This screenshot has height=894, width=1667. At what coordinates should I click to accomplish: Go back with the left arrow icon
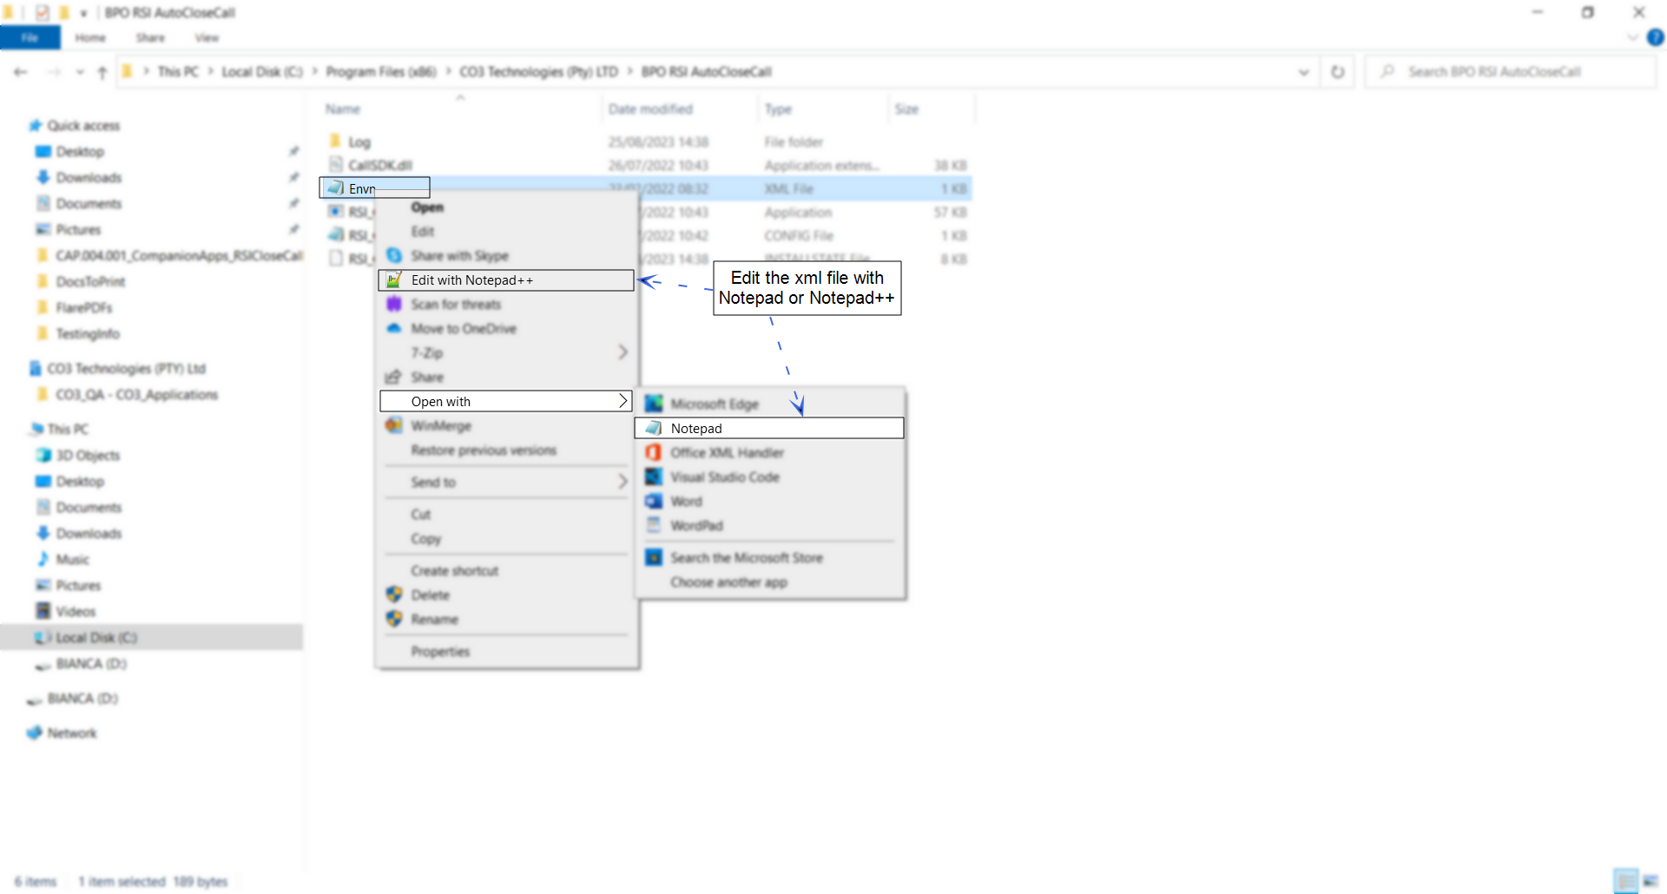21,72
